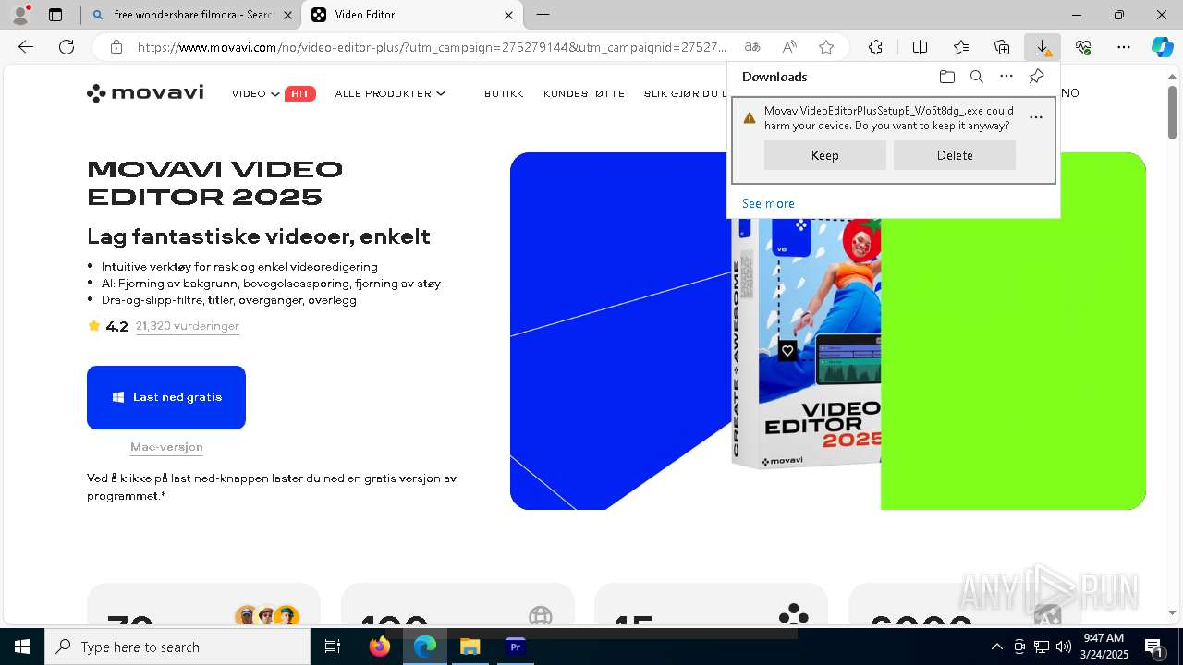This screenshot has width=1183, height=665.
Task: Search downloads magnifier icon
Action: 976,77
